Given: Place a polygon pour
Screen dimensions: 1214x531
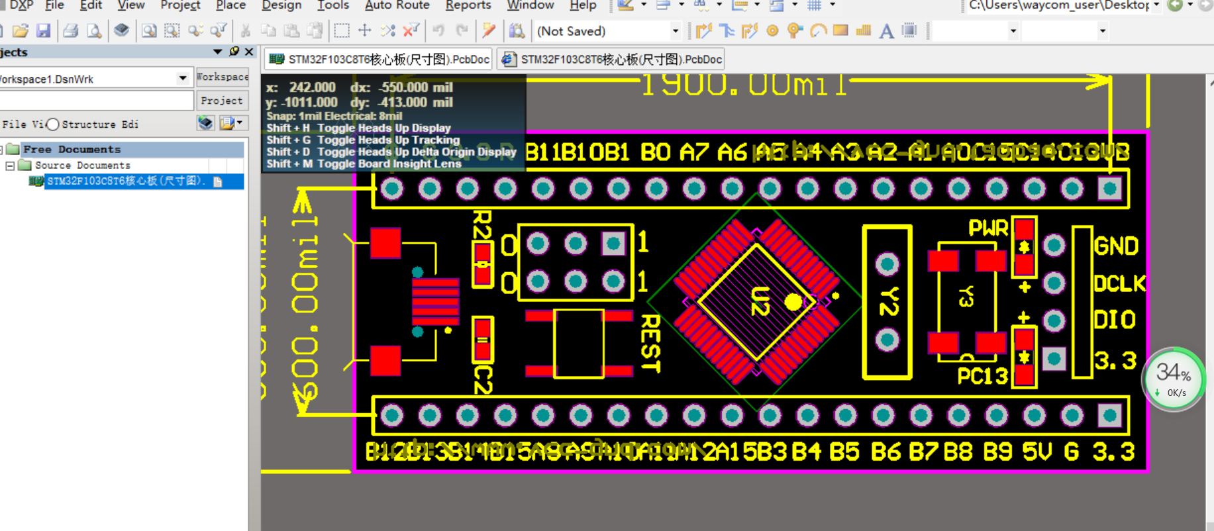Looking at the screenshot, I should click(864, 31).
